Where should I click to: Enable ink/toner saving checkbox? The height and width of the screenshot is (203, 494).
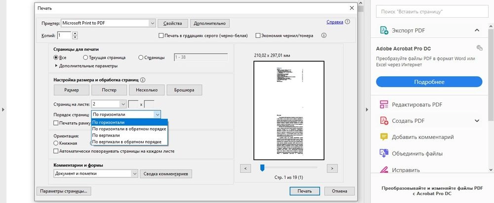[x=258, y=35]
